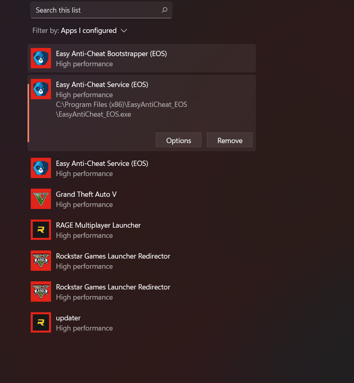The width and height of the screenshot is (354, 383).
Task: Open the 'Apps I configured' filter dropdown
Action: (x=80, y=31)
